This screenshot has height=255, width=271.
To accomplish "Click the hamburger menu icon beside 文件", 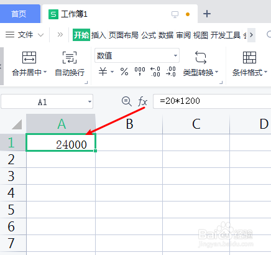I will pyautogui.click(x=10, y=34).
